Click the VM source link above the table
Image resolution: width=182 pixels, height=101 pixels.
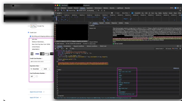pyautogui.click(x=176, y=68)
